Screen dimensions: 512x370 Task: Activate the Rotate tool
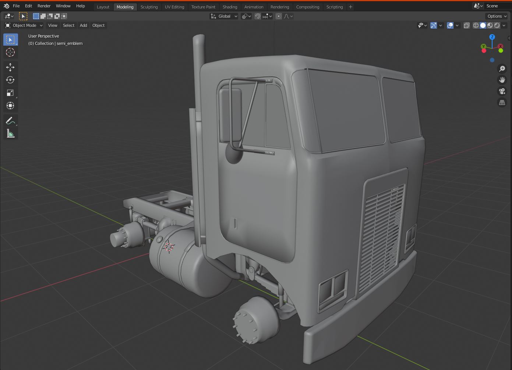[10, 80]
